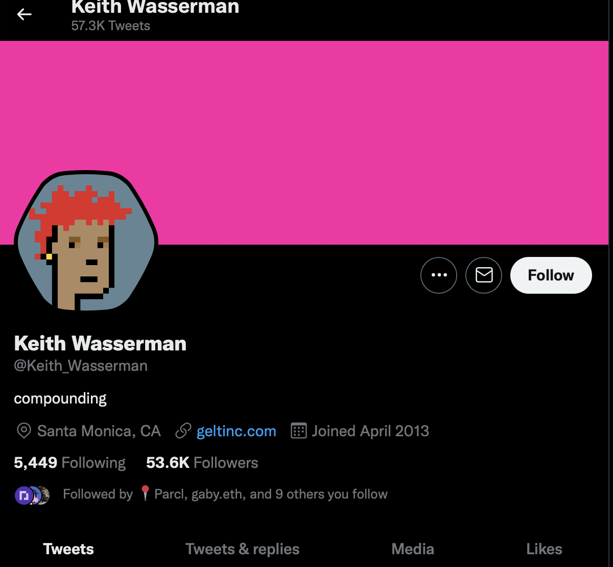
Task: Open the pixel-art profile avatar
Action: pos(86,242)
